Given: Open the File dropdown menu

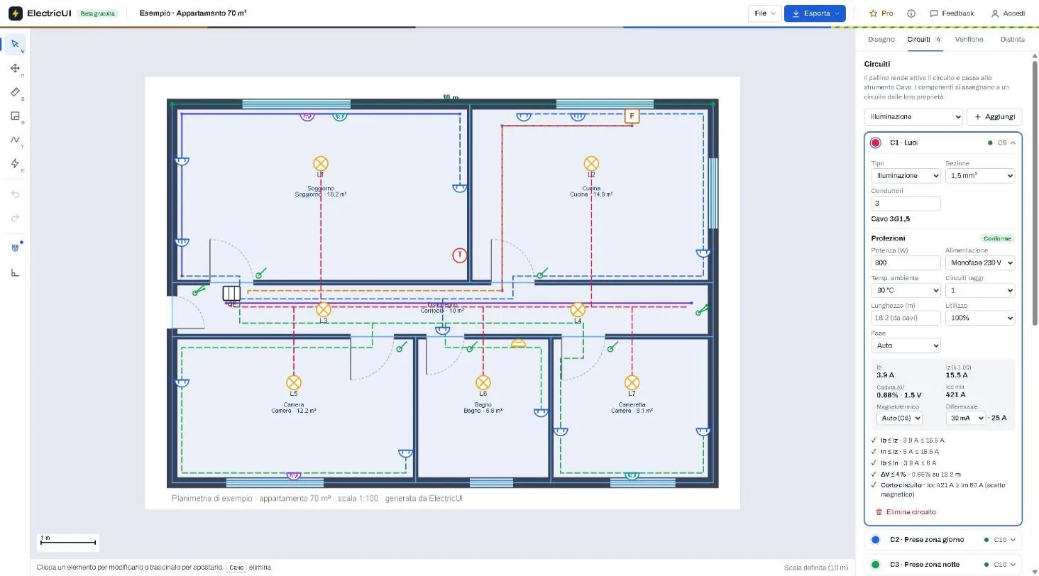Looking at the screenshot, I should pos(764,13).
